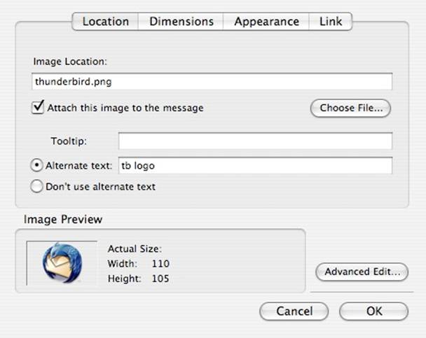Switch to the Location tab
The width and height of the screenshot is (426, 338).
(105, 22)
